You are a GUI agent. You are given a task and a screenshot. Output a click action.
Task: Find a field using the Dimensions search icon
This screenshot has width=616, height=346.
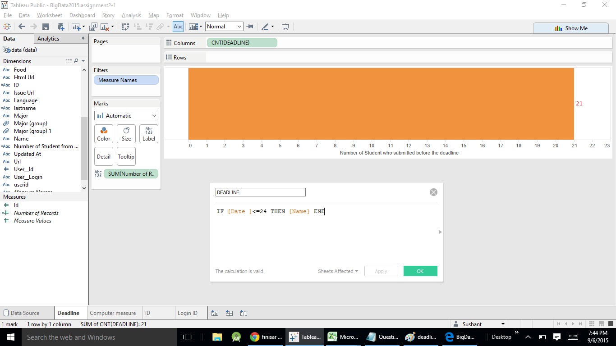76,61
